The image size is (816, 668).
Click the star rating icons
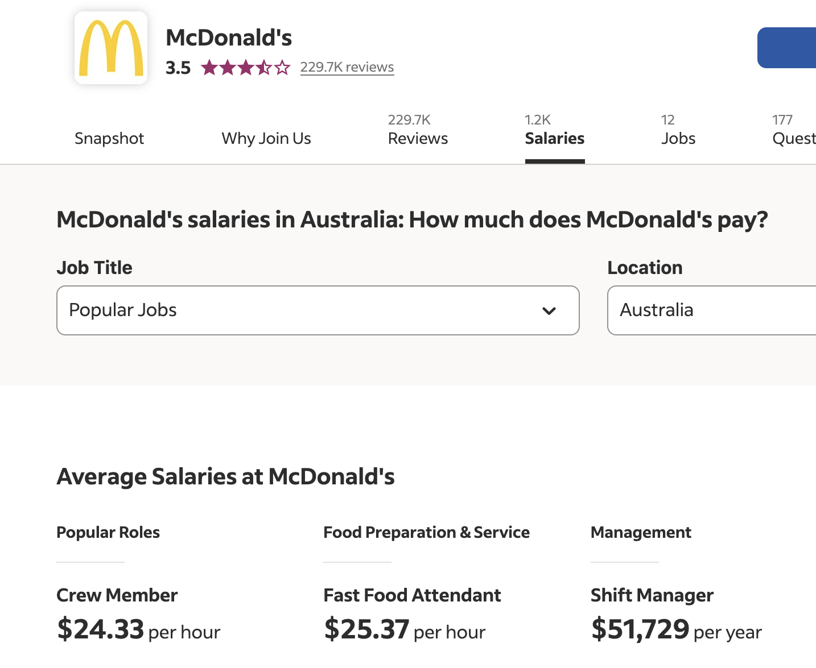(x=245, y=68)
